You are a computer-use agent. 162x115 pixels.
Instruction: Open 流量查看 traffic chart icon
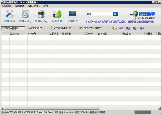coord(57,15)
